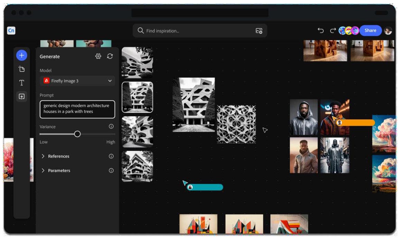Adjust the Variance slider handle
Image resolution: width=401 pixels, height=239 pixels.
tap(78, 134)
